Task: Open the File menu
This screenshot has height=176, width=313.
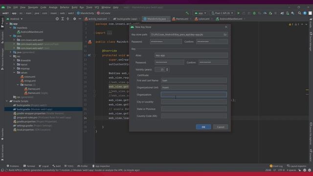Action: 9,7
